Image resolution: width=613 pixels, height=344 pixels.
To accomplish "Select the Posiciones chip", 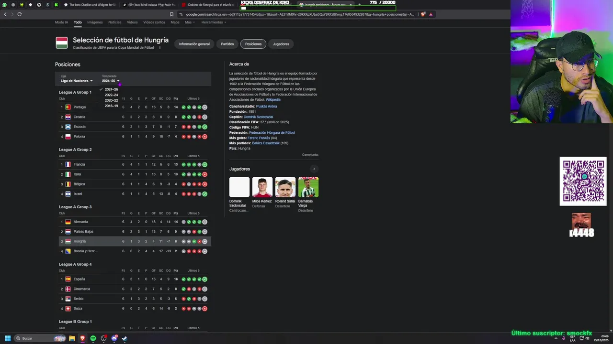I will tap(253, 44).
